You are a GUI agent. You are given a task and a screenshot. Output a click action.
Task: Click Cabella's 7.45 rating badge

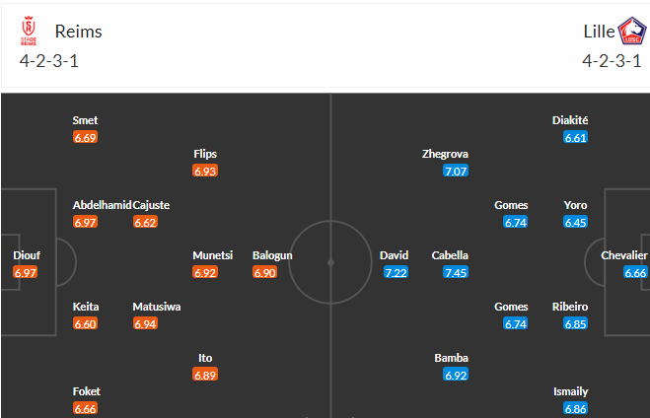(456, 272)
